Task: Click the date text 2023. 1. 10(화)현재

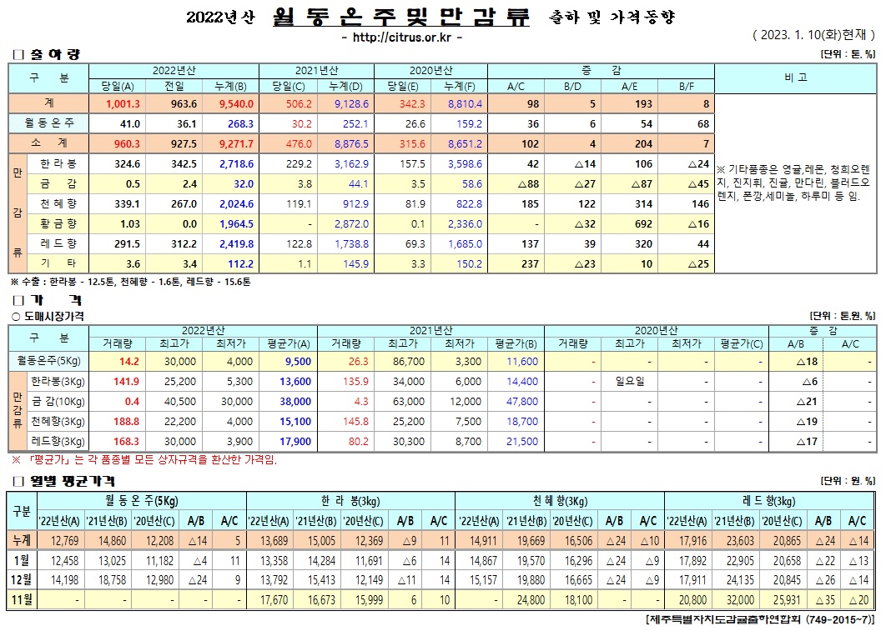Action: pos(813,35)
